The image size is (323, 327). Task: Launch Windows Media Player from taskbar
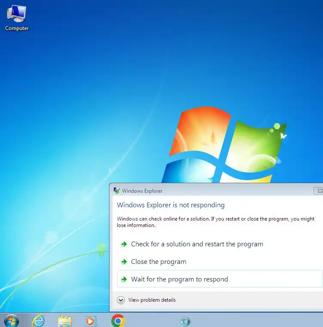click(91, 321)
